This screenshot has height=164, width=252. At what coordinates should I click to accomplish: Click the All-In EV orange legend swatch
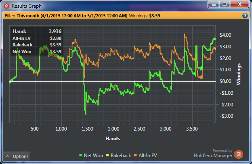click(135, 155)
